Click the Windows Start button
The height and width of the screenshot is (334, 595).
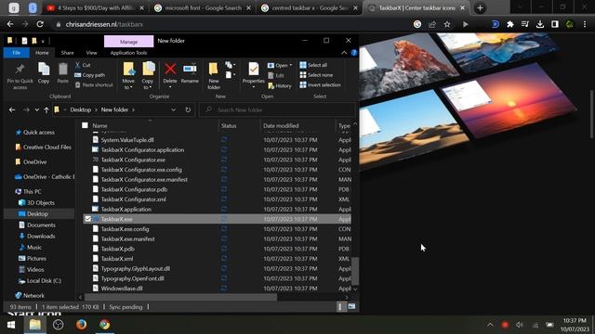coord(11,325)
